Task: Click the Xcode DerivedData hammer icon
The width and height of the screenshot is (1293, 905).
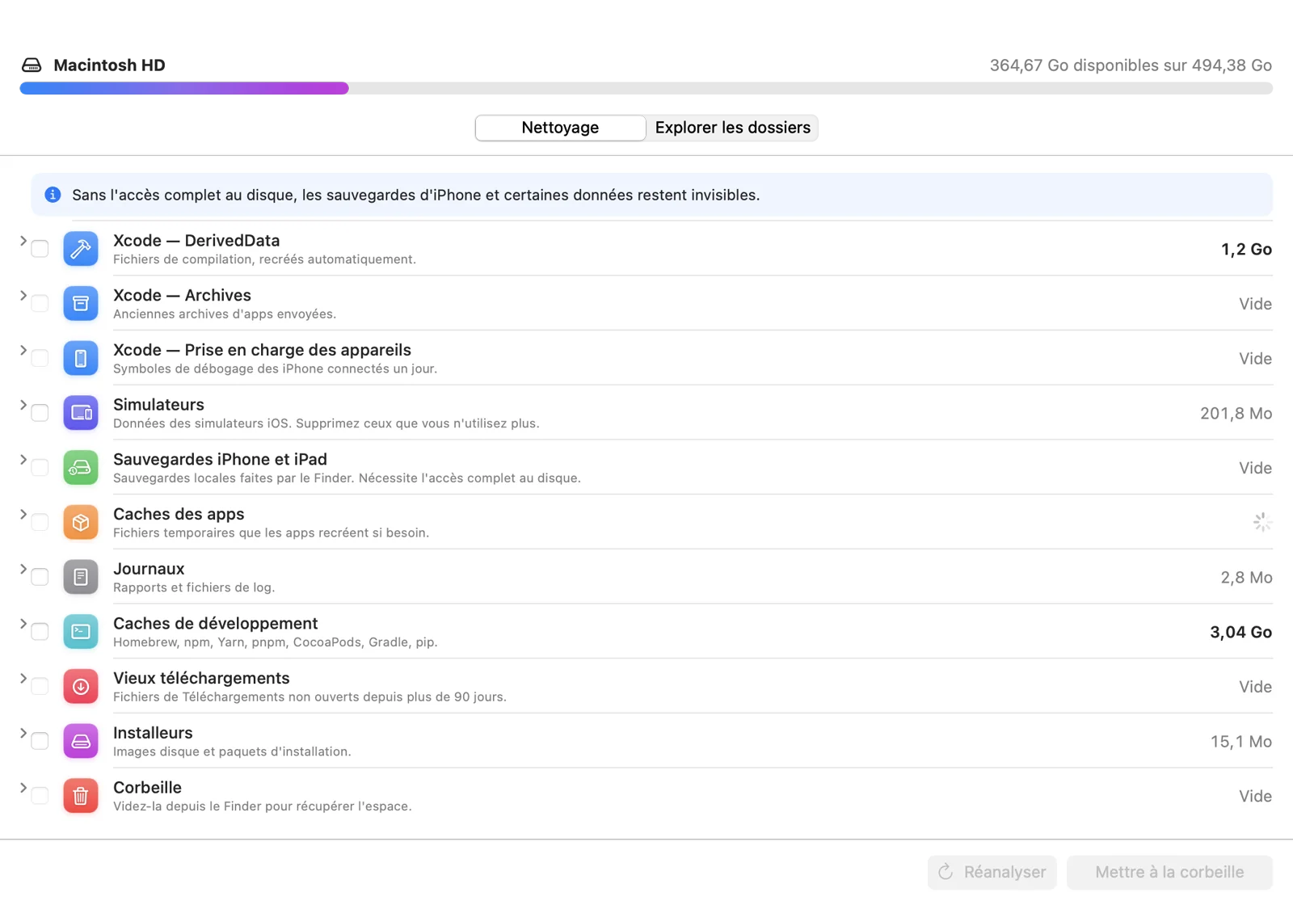Action: (81, 249)
